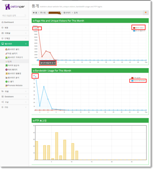Click the Page Hits and Unique Visitors title

(x=60, y=21)
